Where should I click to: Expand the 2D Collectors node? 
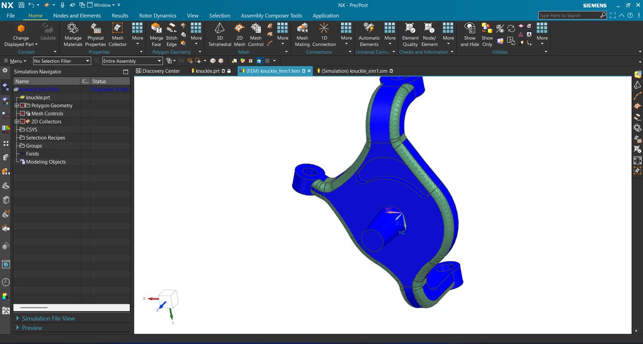[x=17, y=122]
